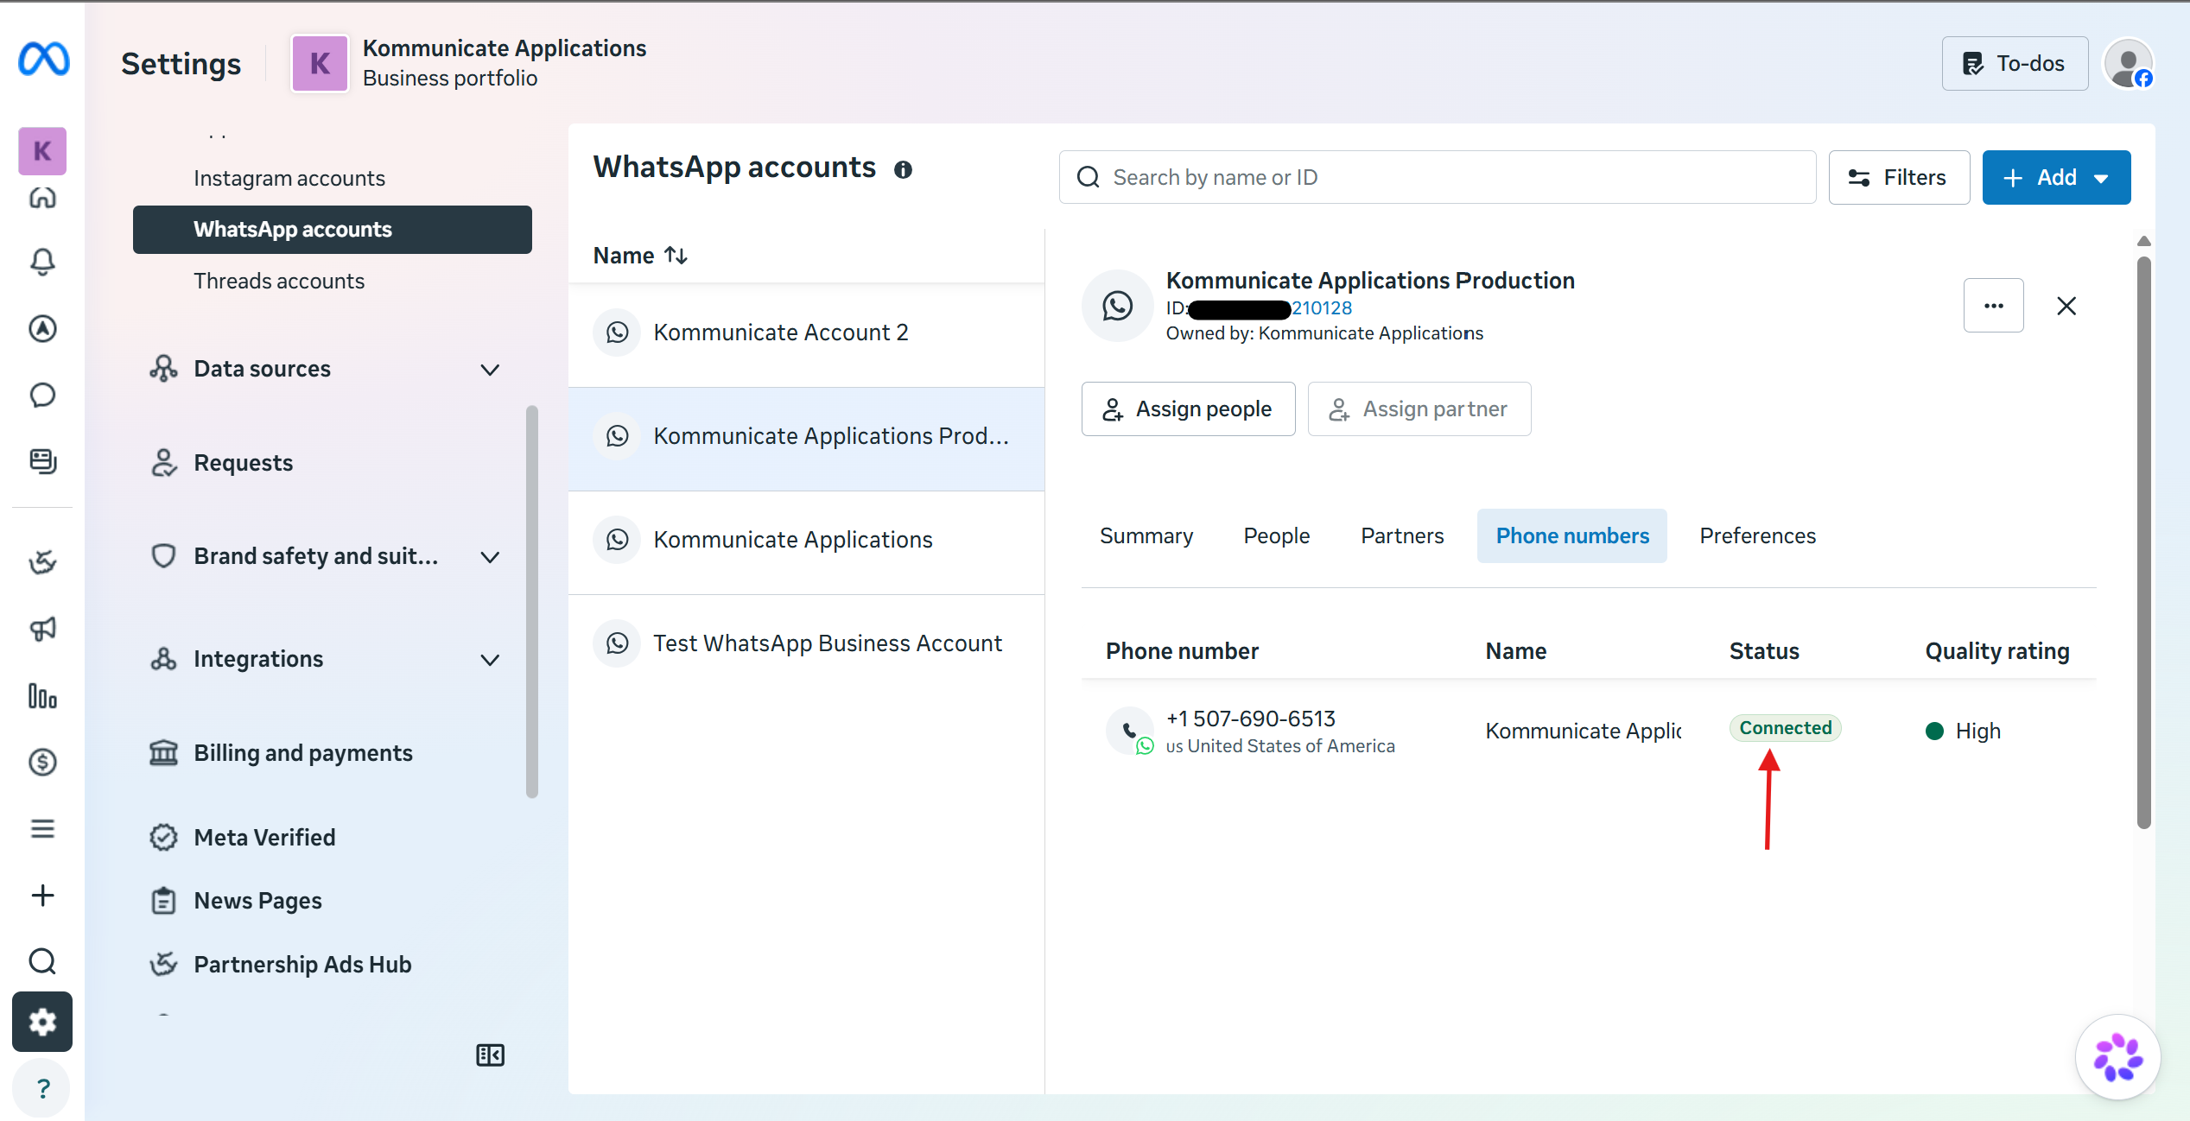
Task: Open the profile avatar menu
Action: (x=2128, y=63)
